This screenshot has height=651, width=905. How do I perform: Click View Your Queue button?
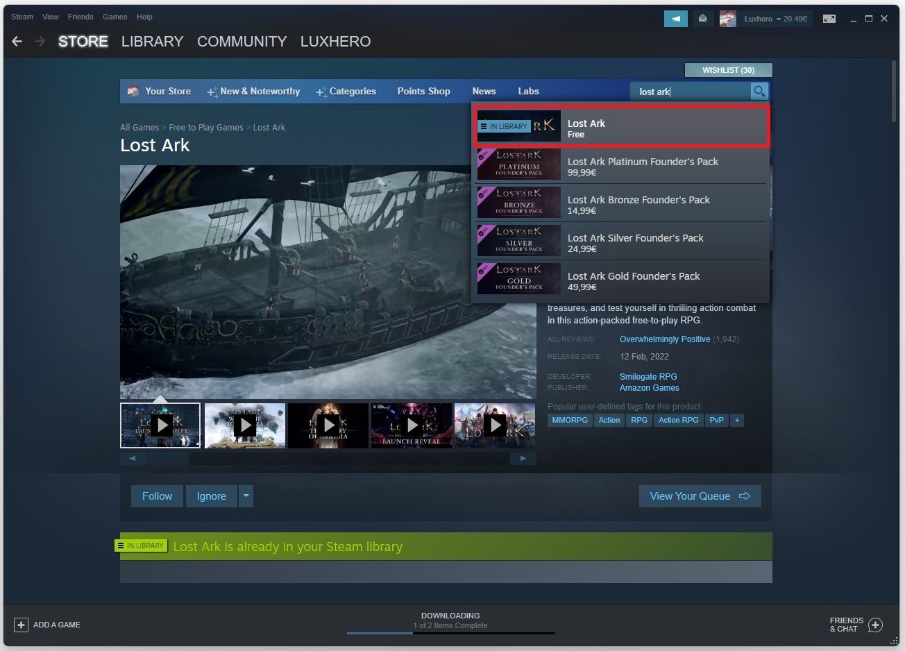[x=700, y=496]
